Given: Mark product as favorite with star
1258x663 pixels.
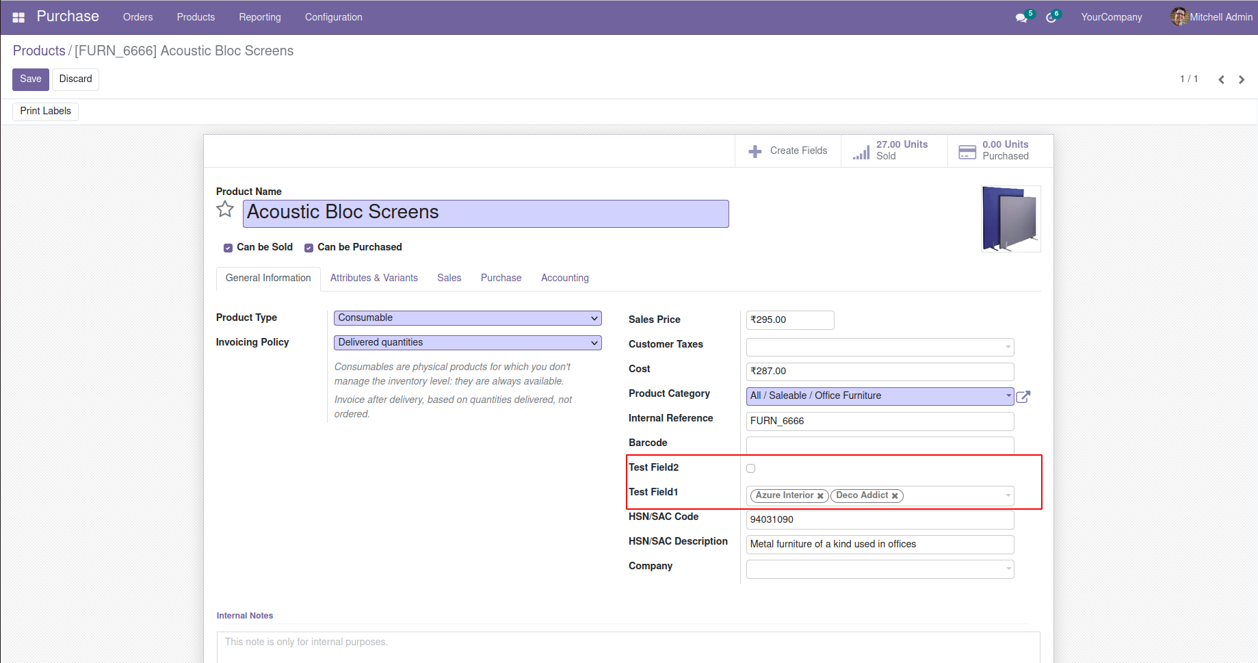Looking at the screenshot, I should pyautogui.click(x=225, y=209).
